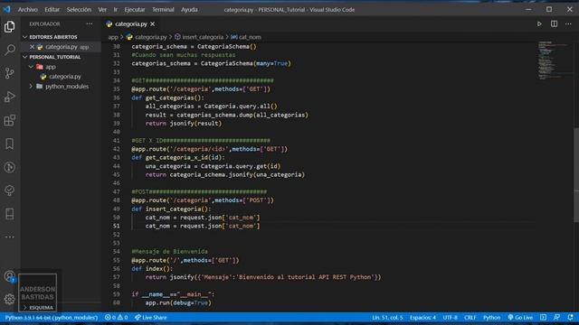
Task: Open errors and warnings problems indicator
Action: point(117,317)
